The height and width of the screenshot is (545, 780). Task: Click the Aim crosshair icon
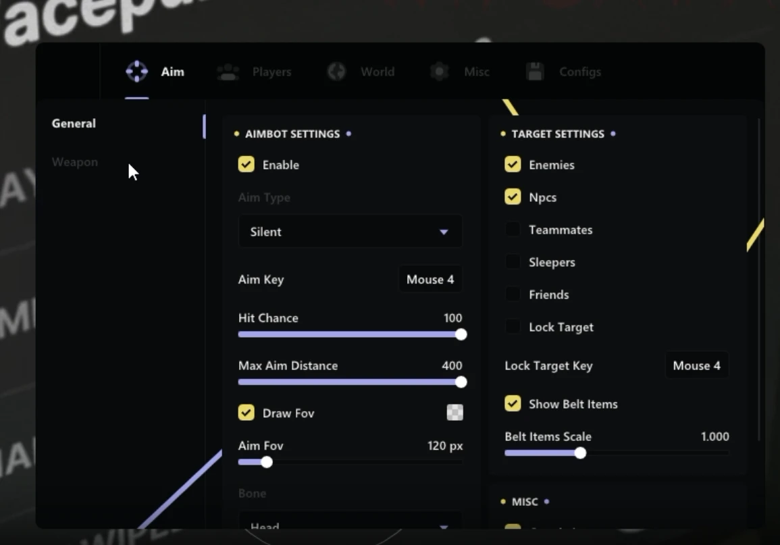[x=137, y=72]
